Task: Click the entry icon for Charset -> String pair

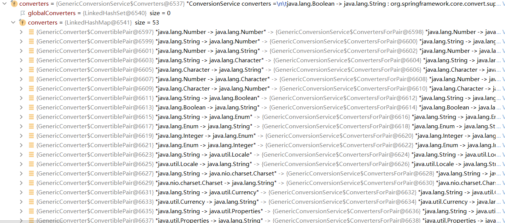Action: [32, 183]
